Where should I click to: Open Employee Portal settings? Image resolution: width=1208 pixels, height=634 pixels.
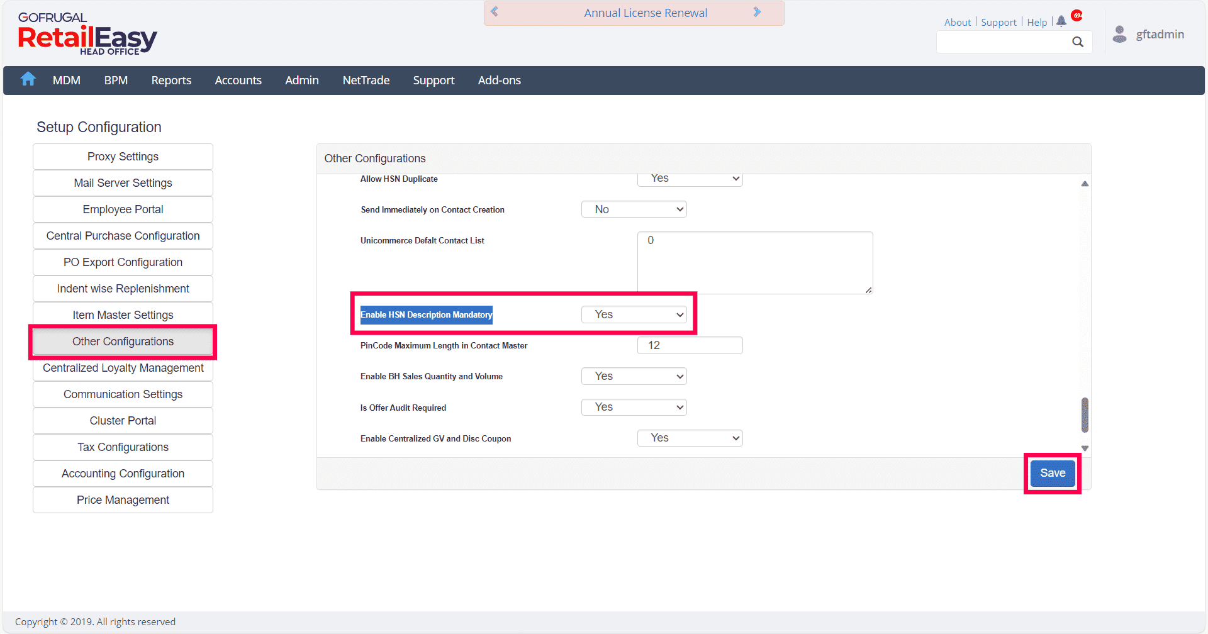point(123,209)
